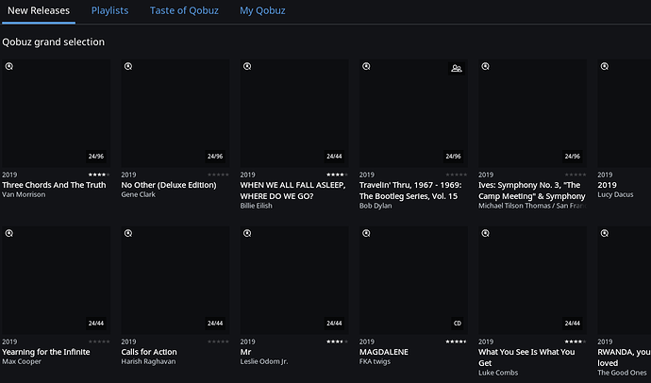The width and height of the screenshot is (651, 383).
Task: Click the Qobuz grand selection heading
Action: [54, 42]
